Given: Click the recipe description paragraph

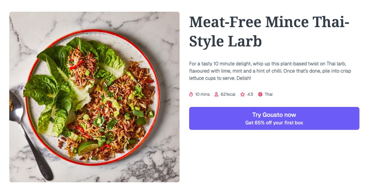Looking at the screenshot, I should [x=270, y=71].
